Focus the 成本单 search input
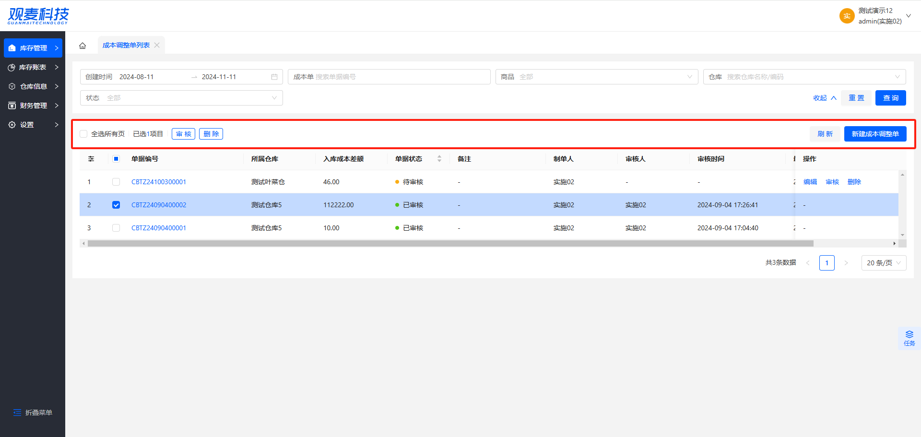This screenshot has height=437, width=921. [389, 77]
